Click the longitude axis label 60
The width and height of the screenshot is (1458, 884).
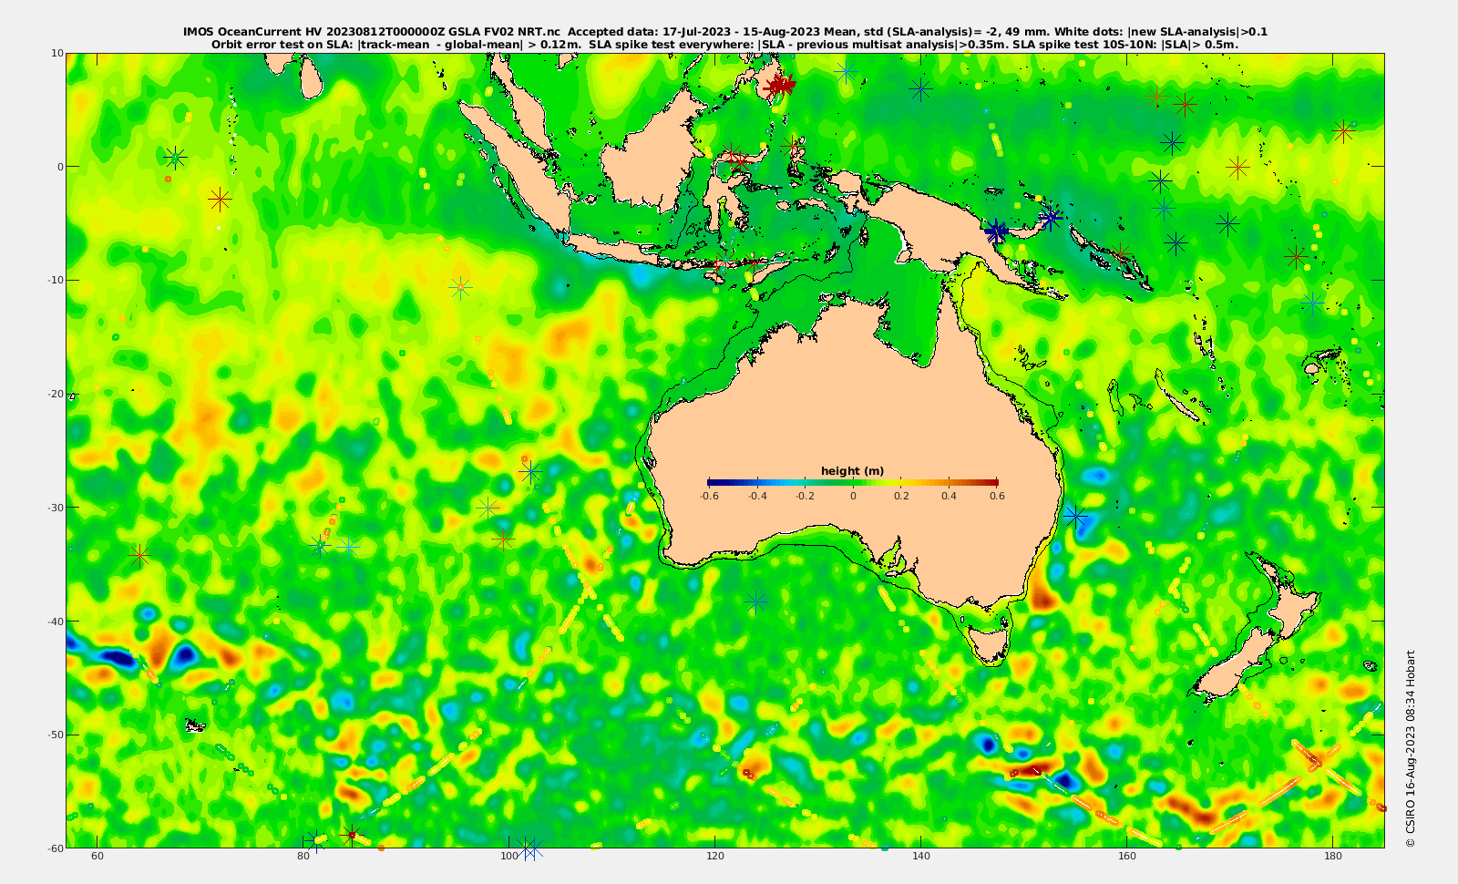pos(98,857)
